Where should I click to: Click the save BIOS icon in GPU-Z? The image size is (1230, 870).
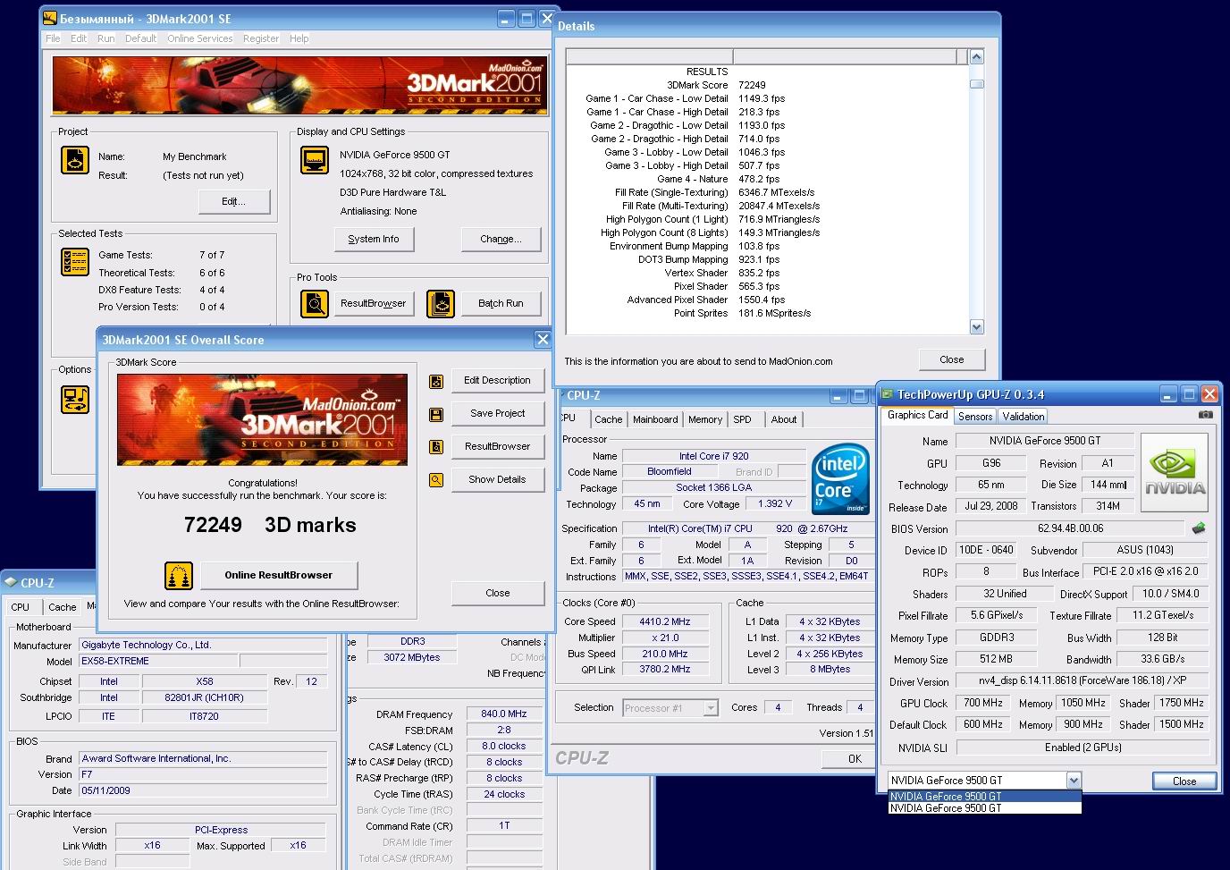click(1199, 528)
